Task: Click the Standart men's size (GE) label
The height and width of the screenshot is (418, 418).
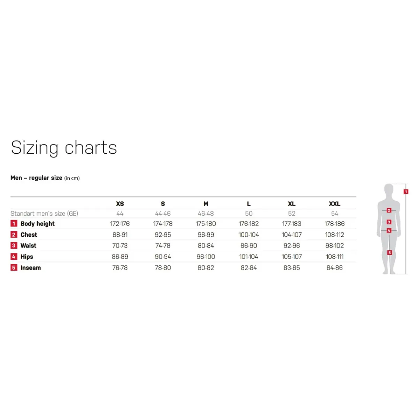Action: point(44,214)
